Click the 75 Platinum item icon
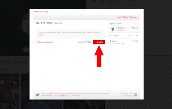The height and width of the screenshot is (109, 172). pos(112,29)
